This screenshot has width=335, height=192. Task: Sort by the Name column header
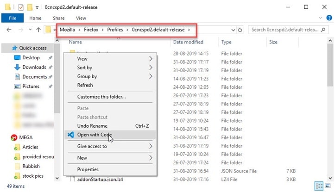tap(75, 42)
